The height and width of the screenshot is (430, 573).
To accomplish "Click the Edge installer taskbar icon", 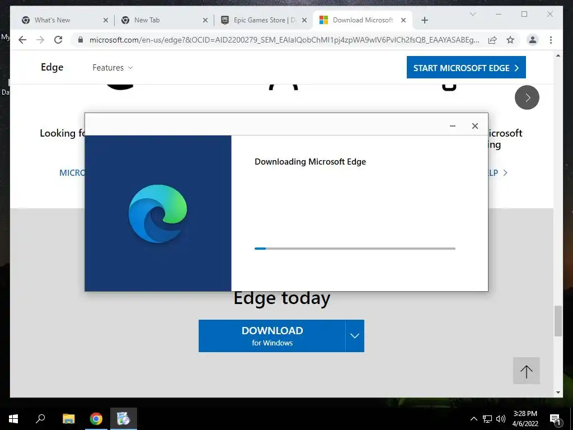I will tap(124, 419).
